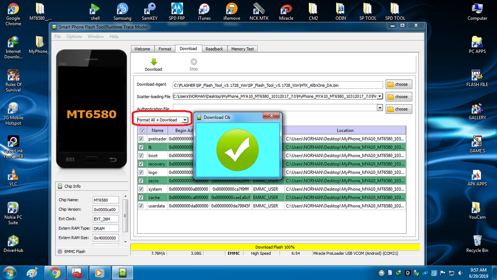This screenshot has width=497, height=280.
Task: Open the ODIN folder on desktop
Action: 341,12
